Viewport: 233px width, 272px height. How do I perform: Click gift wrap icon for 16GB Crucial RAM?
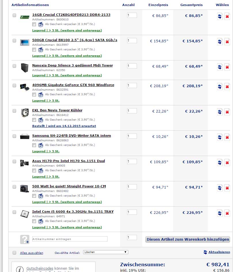tap(41, 25)
